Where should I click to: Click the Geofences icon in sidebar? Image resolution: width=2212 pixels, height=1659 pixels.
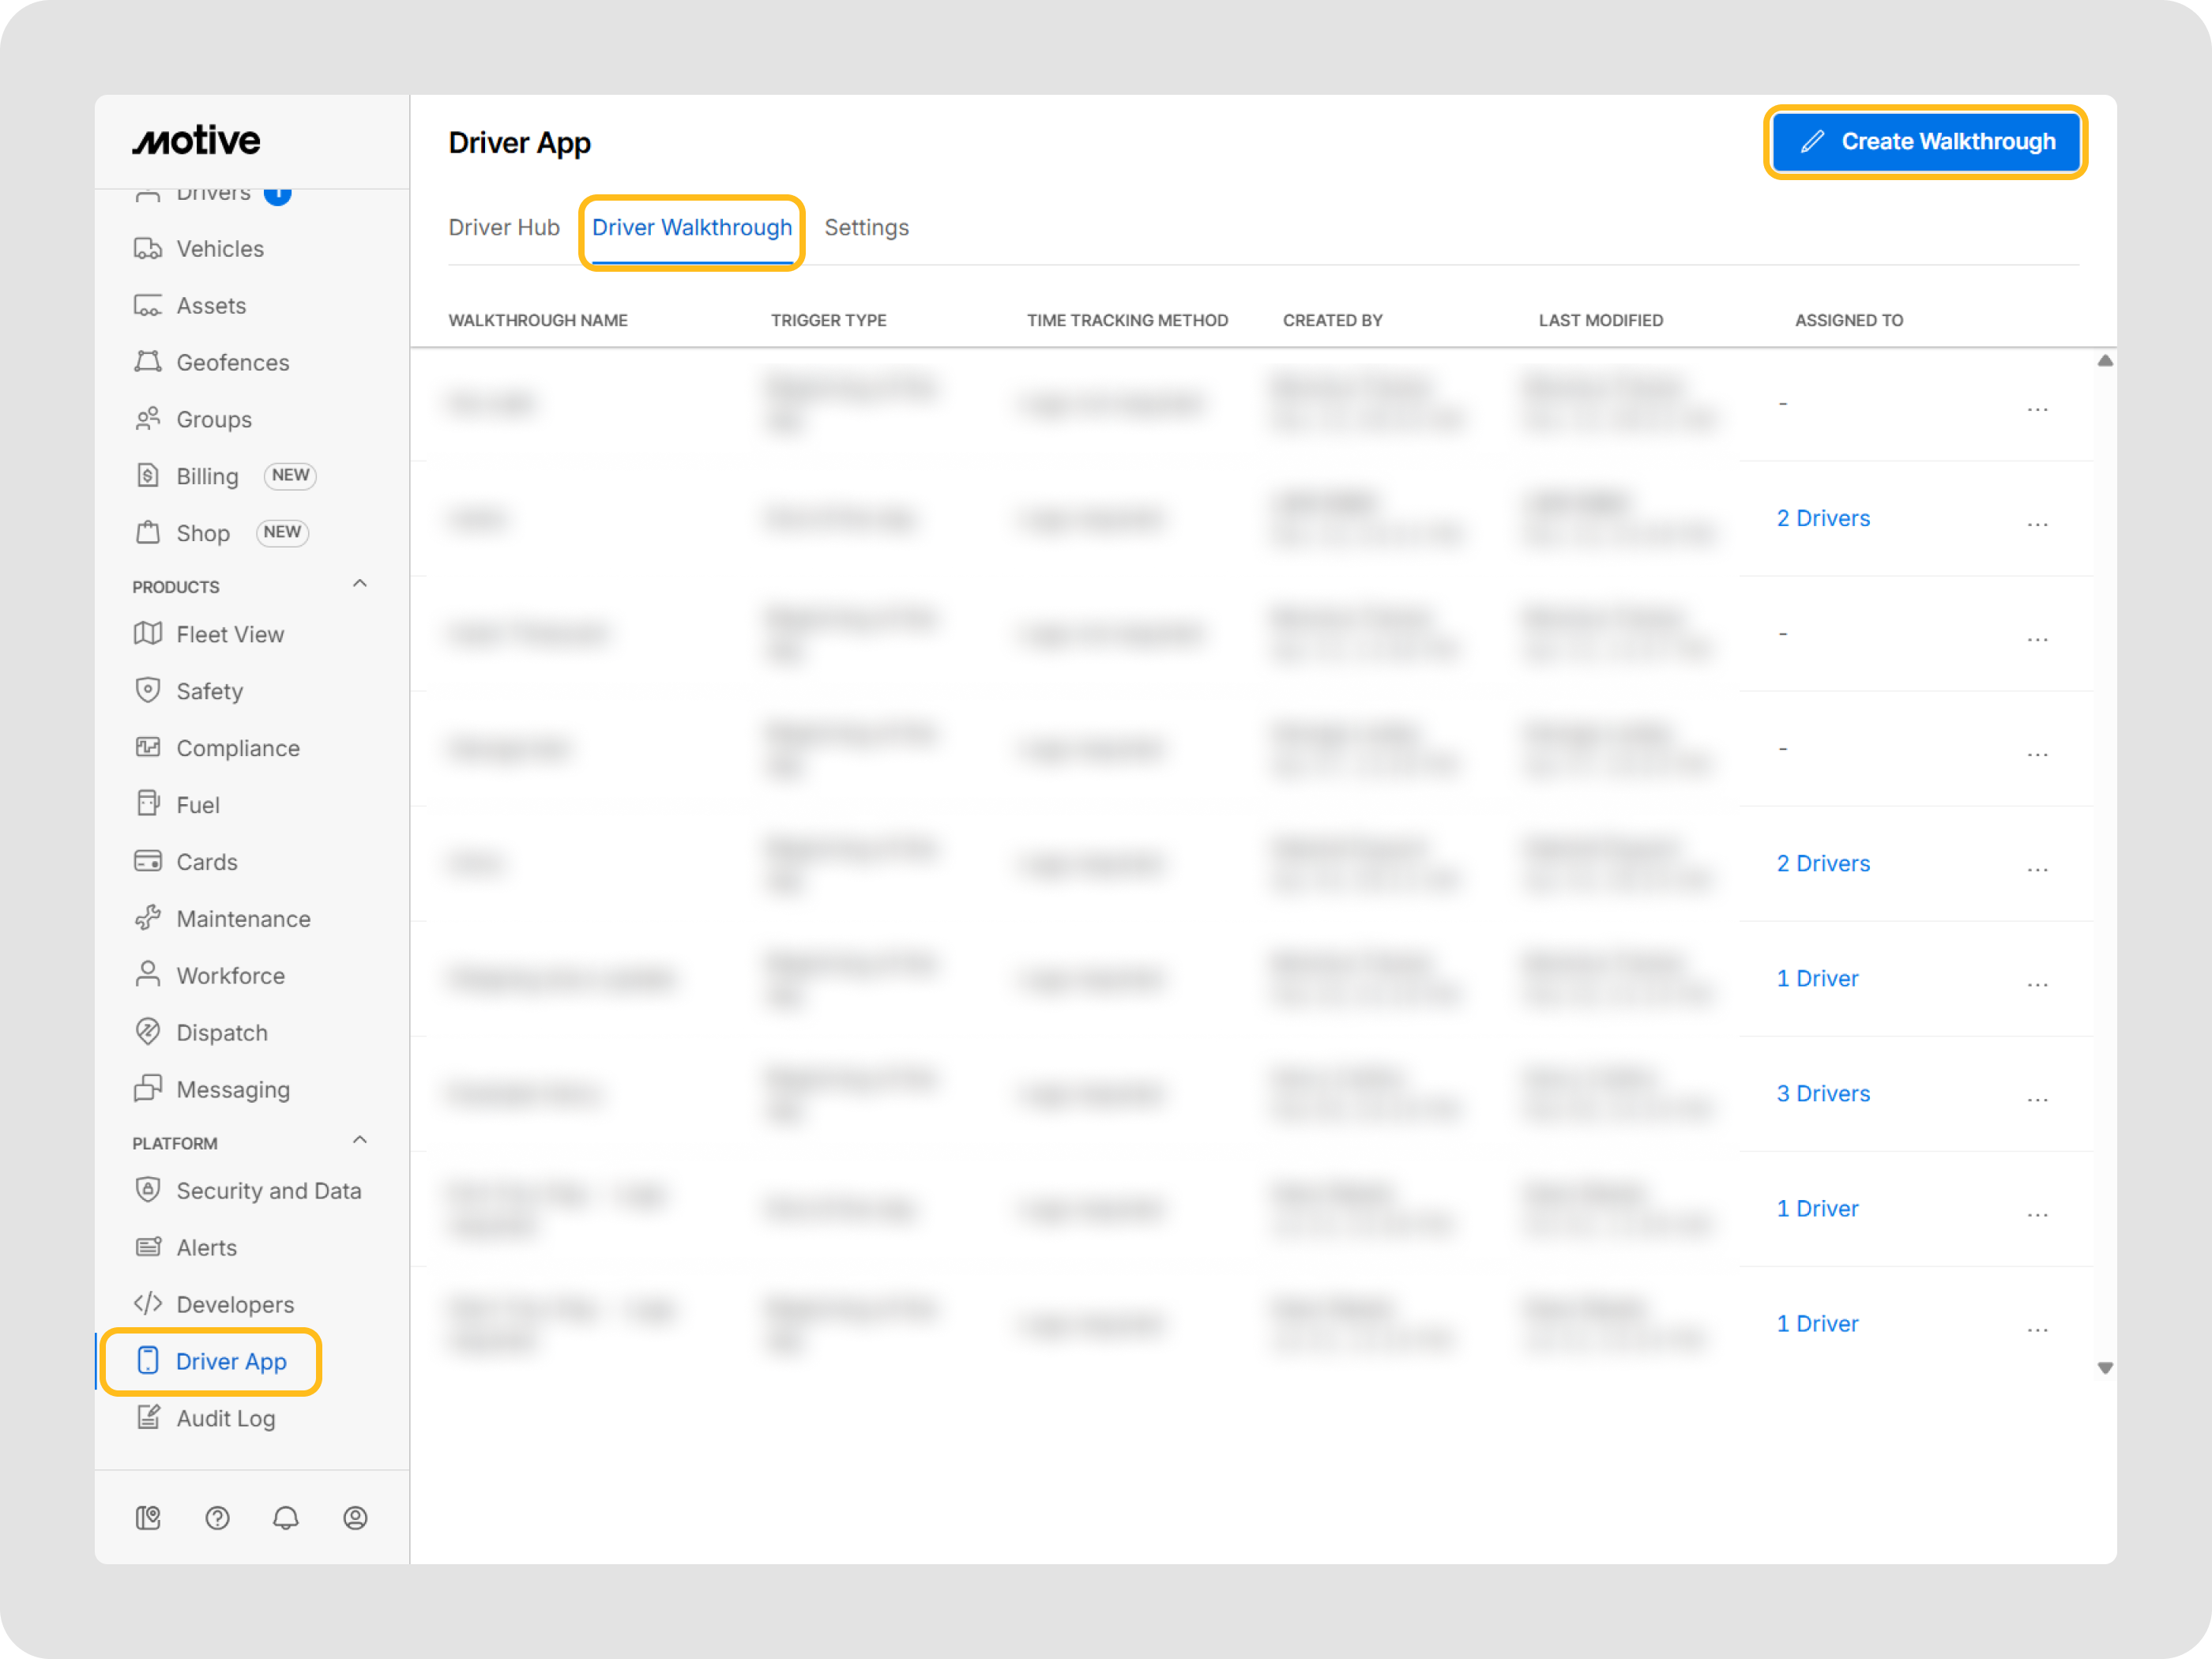[x=148, y=362]
